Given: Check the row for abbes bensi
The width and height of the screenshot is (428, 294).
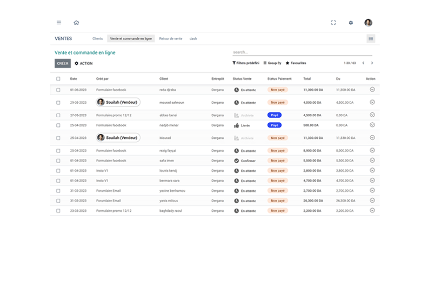Looking at the screenshot, I should 58,115.
